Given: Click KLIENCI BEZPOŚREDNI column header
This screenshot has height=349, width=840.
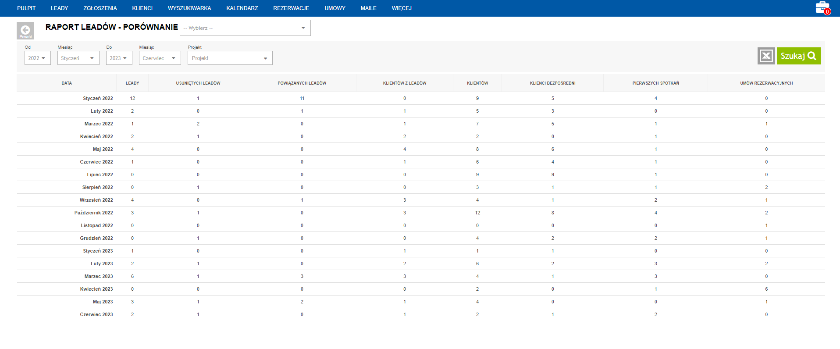Looking at the screenshot, I should [x=553, y=83].
